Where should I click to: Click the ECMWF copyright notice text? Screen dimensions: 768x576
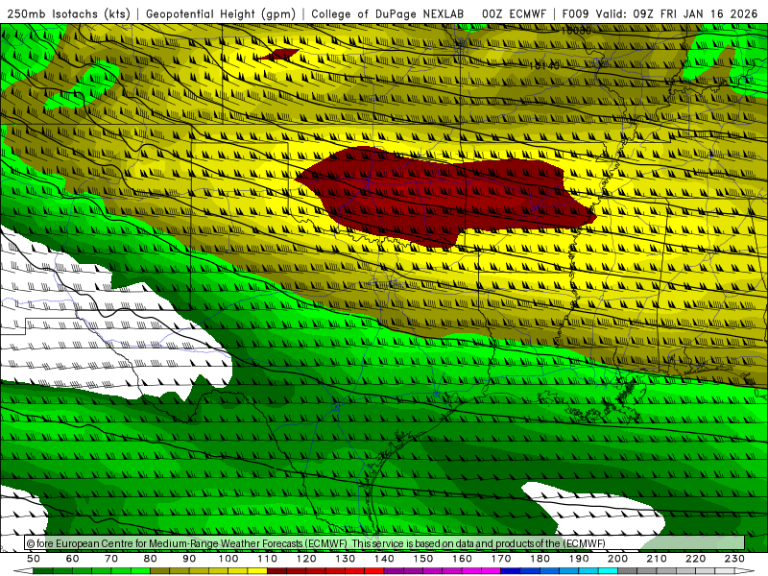(x=316, y=543)
